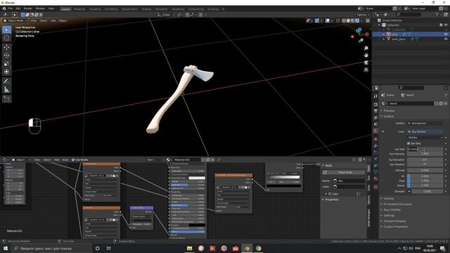
Task: Click Reset Node button in sidebar
Action: (x=343, y=172)
